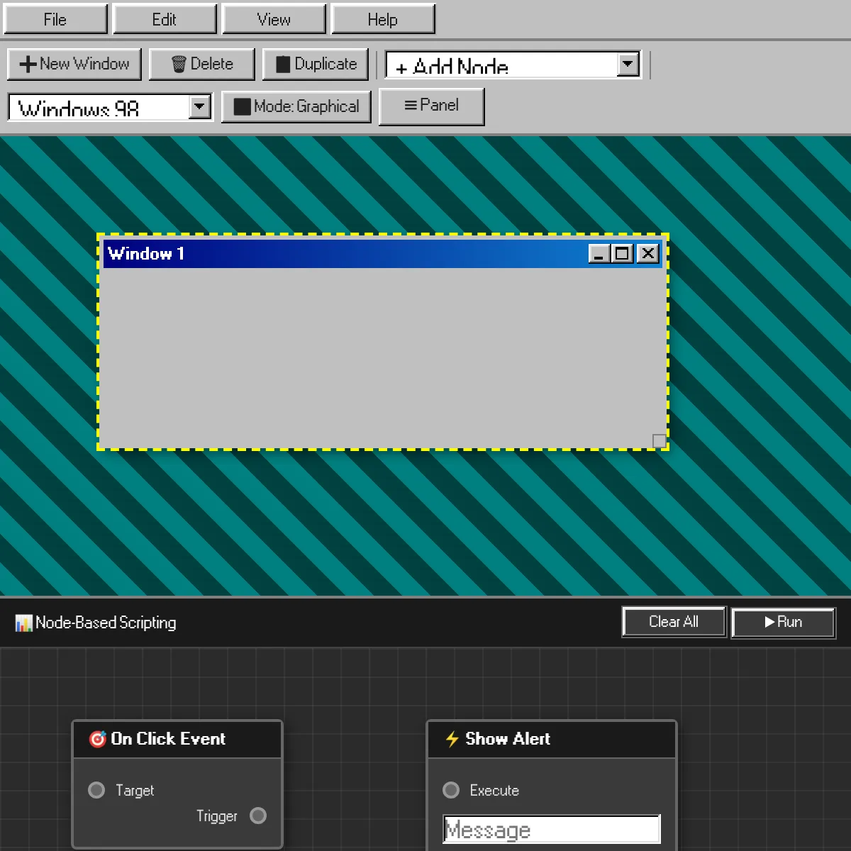
Task: Select the Execute port on Show Alert
Action: click(x=451, y=790)
